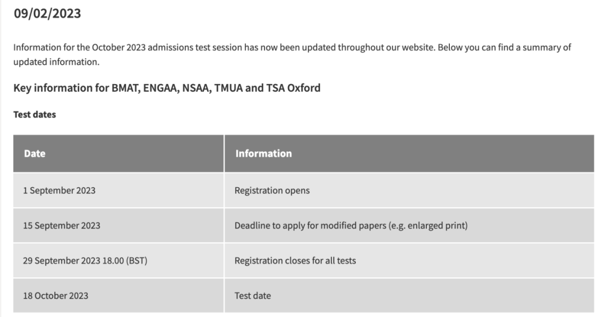Viewport: 605px width, 317px height.
Task: Select the Registration opens cell
Action: tap(409, 190)
